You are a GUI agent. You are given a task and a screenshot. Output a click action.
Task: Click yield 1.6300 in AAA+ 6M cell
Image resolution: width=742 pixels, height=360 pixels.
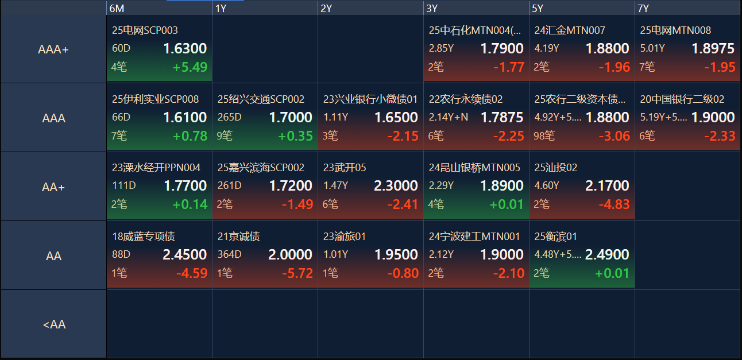tap(185, 49)
